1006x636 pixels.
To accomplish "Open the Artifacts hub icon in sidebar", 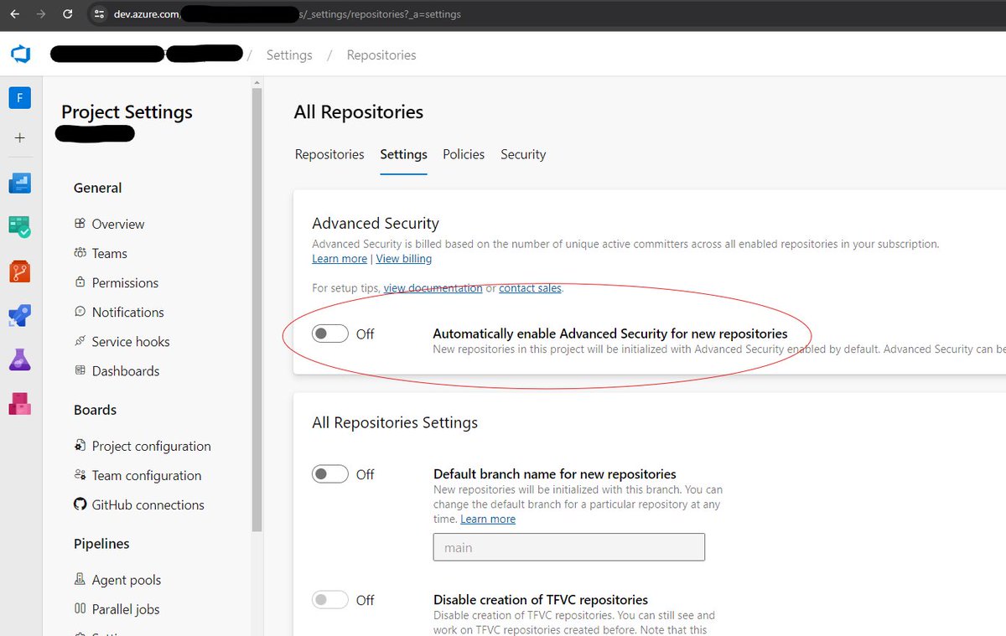I will [x=20, y=404].
